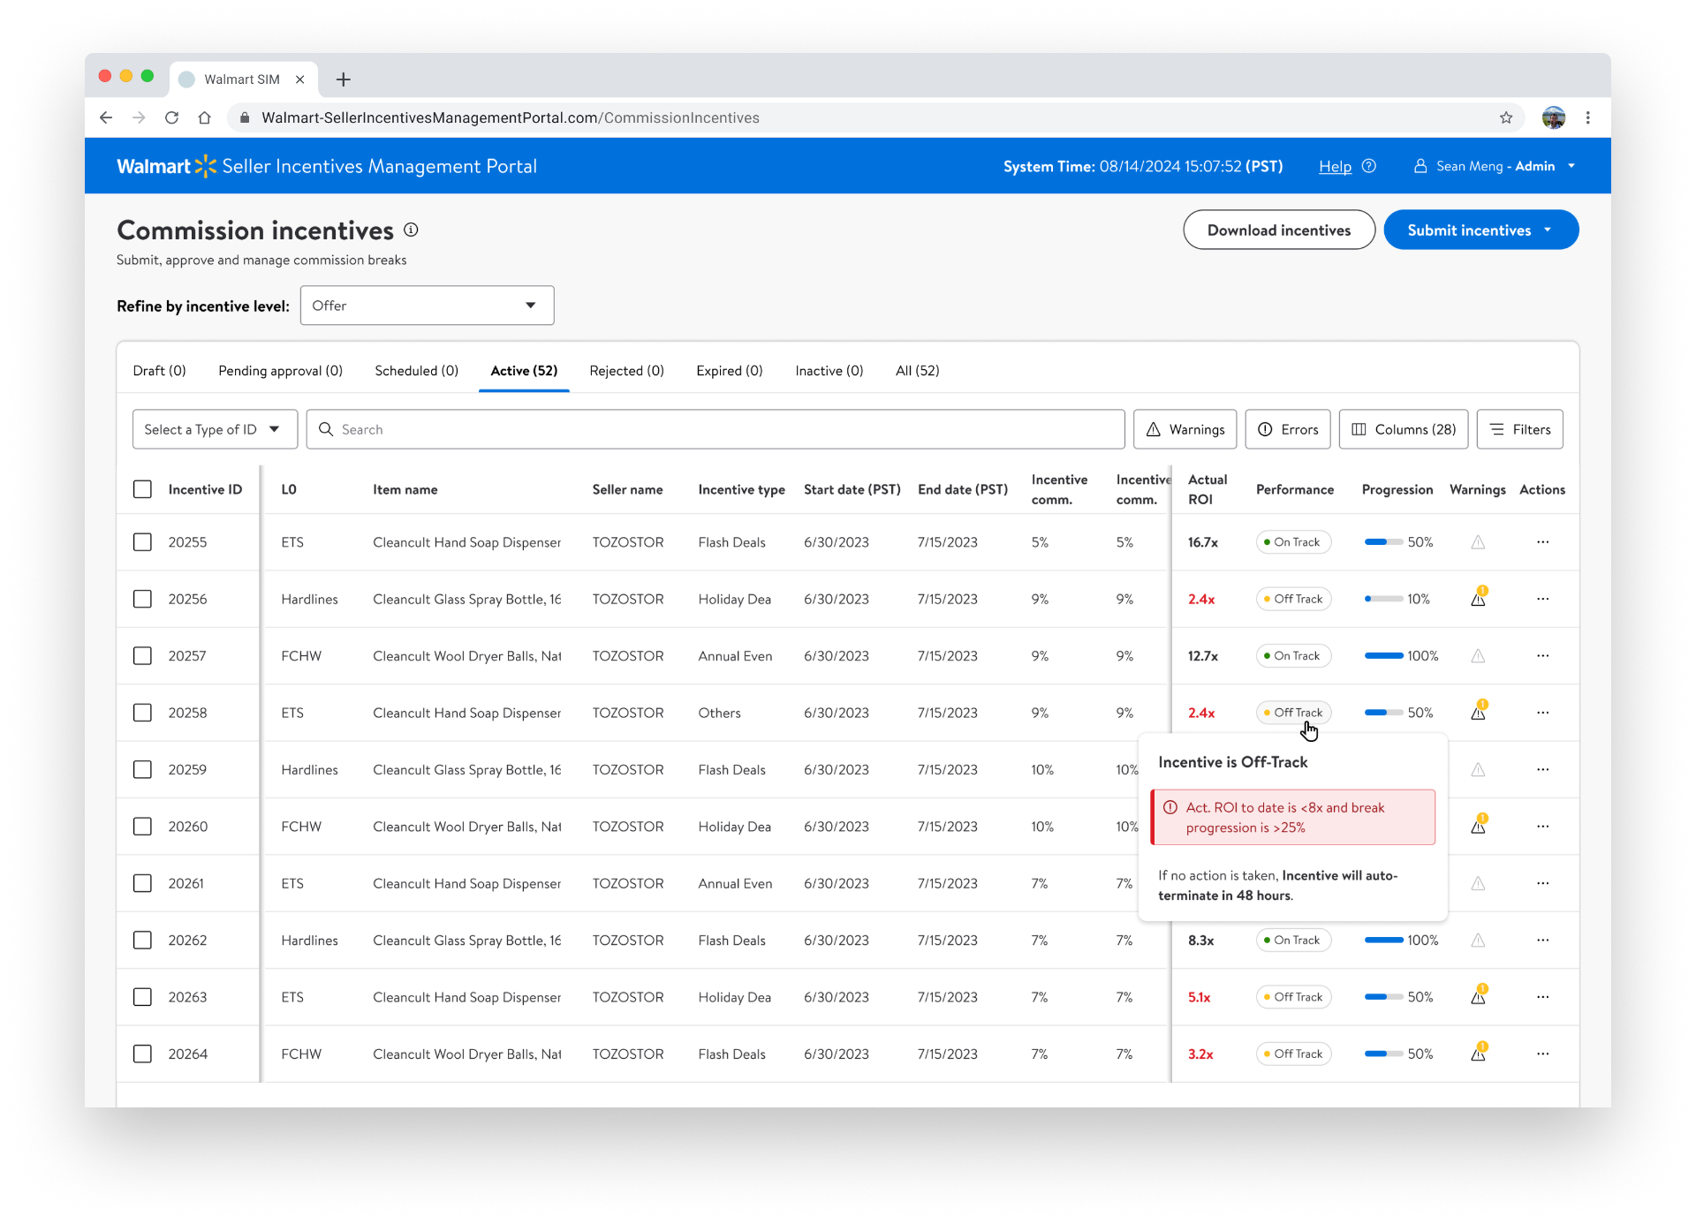Check the box for incentive 20263
The width and height of the screenshot is (1696, 1224).
coord(142,997)
